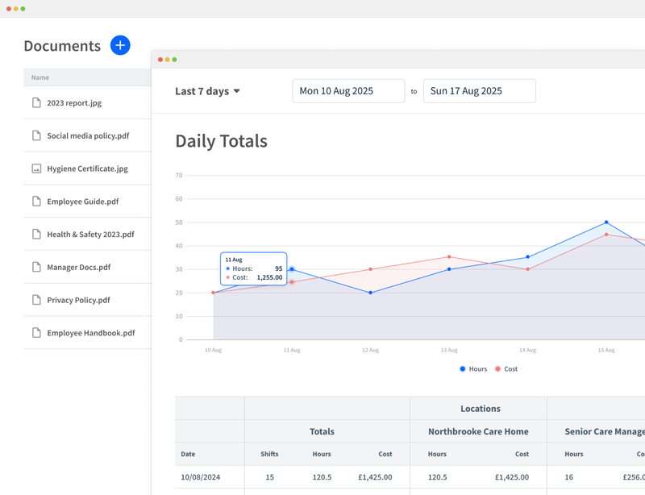
Task: Click the image icon beside Hygiene Certificate.jpg
Action: 35,168
